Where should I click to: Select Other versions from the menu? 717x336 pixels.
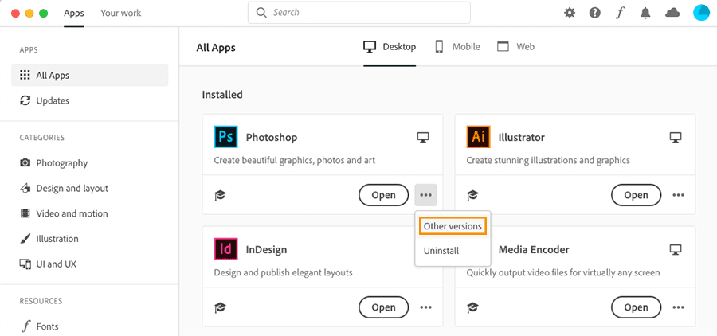tap(453, 226)
